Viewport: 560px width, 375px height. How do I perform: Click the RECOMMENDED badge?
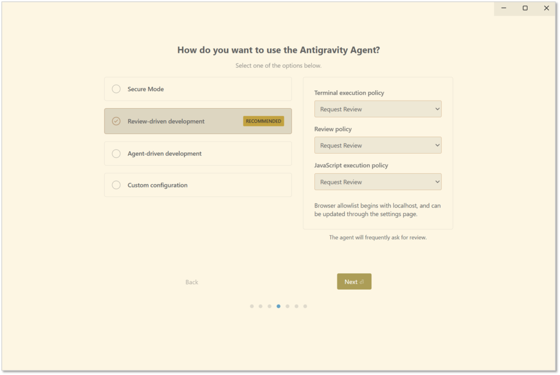click(x=264, y=121)
